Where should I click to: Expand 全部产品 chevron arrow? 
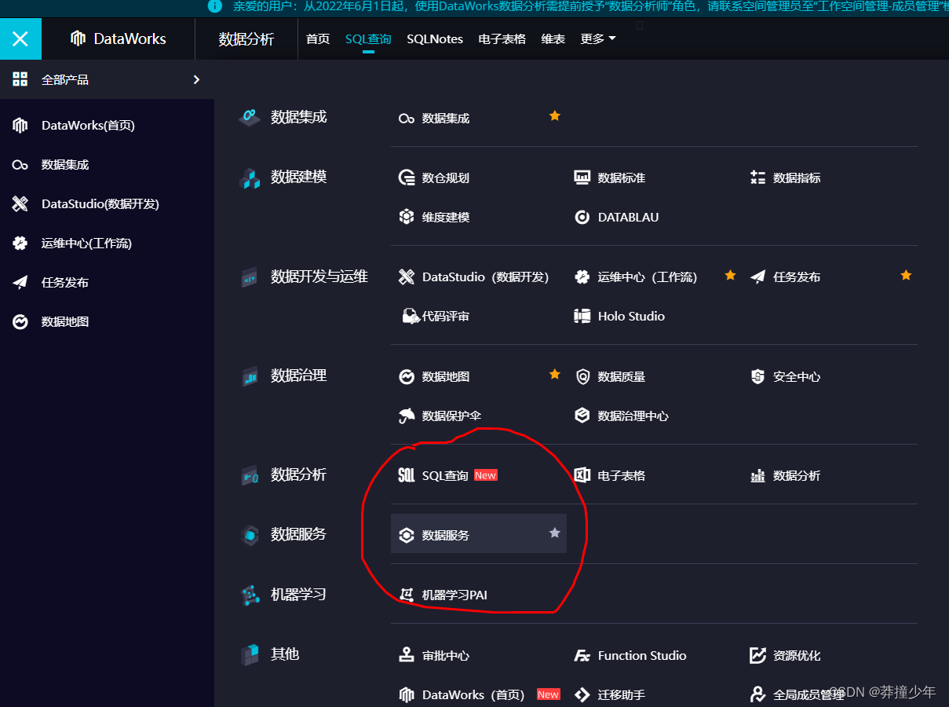click(x=196, y=79)
